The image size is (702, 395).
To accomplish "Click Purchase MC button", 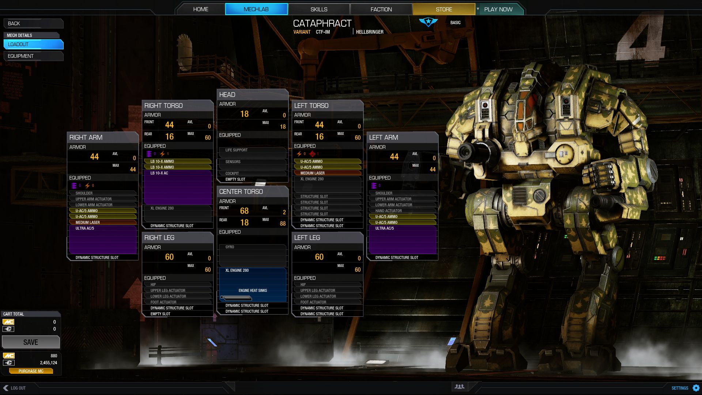I will coord(31,371).
